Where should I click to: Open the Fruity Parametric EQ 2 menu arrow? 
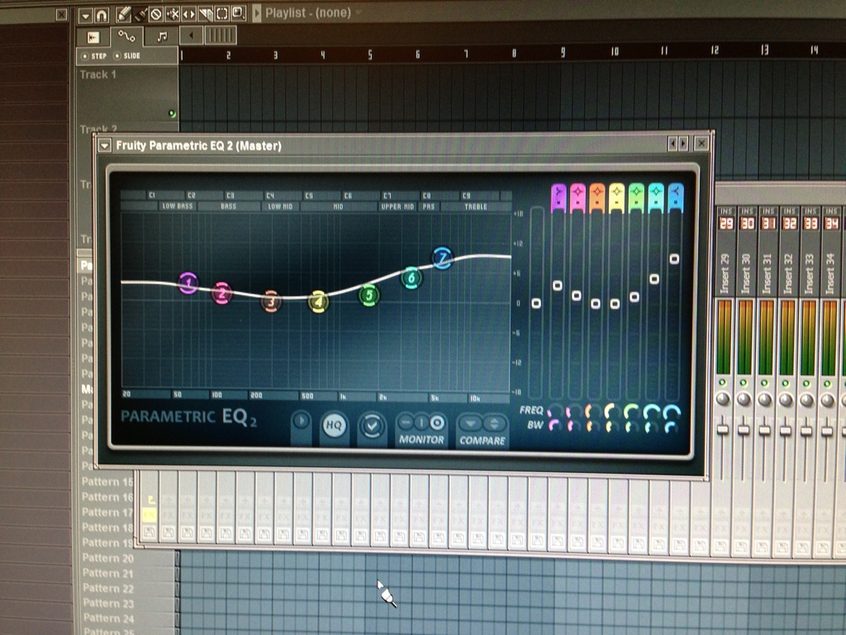tap(105, 146)
